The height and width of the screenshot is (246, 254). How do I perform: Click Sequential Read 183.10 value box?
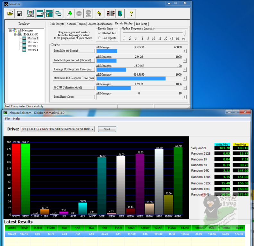click(x=241, y=148)
